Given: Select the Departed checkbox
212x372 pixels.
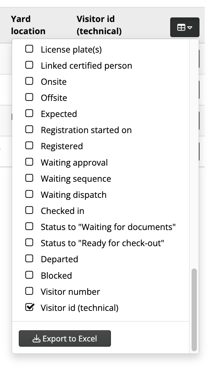Looking at the screenshot, I should click(29, 259).
